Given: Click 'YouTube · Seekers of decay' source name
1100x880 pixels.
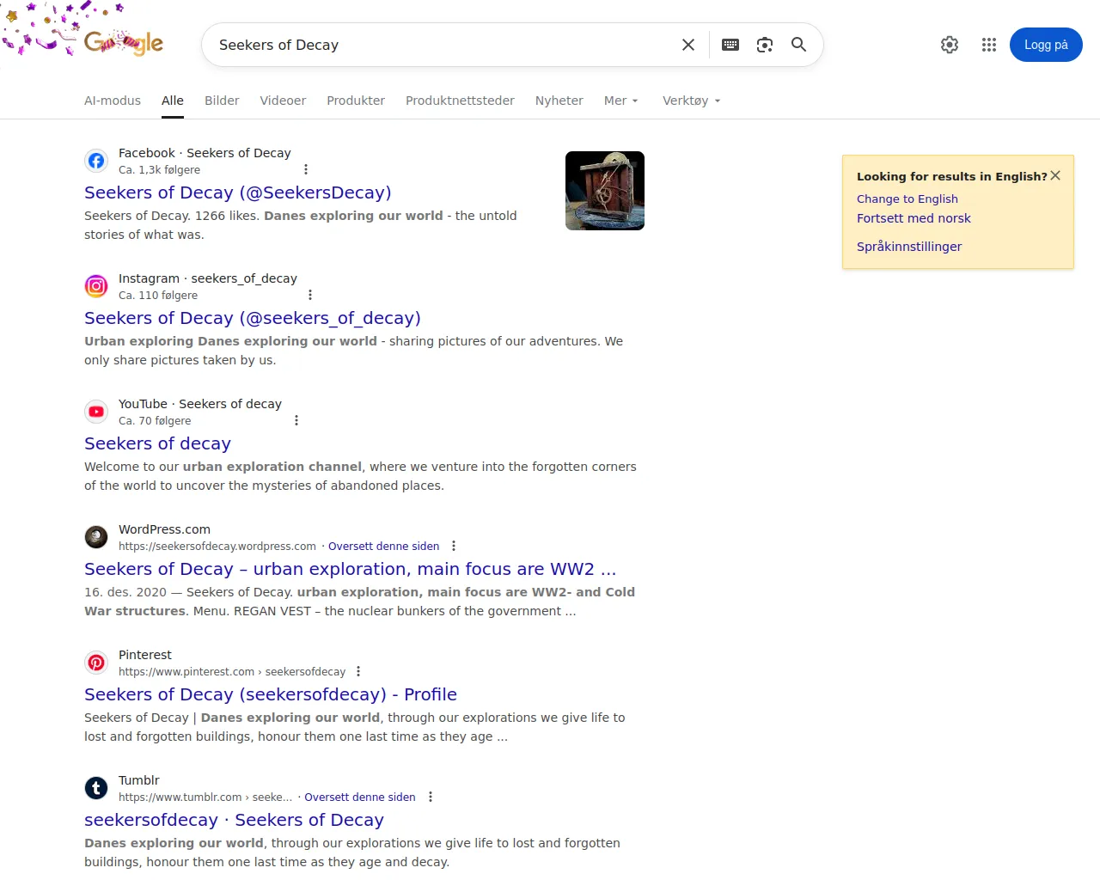Looking at the screenshot, I should tap(200, 404).
